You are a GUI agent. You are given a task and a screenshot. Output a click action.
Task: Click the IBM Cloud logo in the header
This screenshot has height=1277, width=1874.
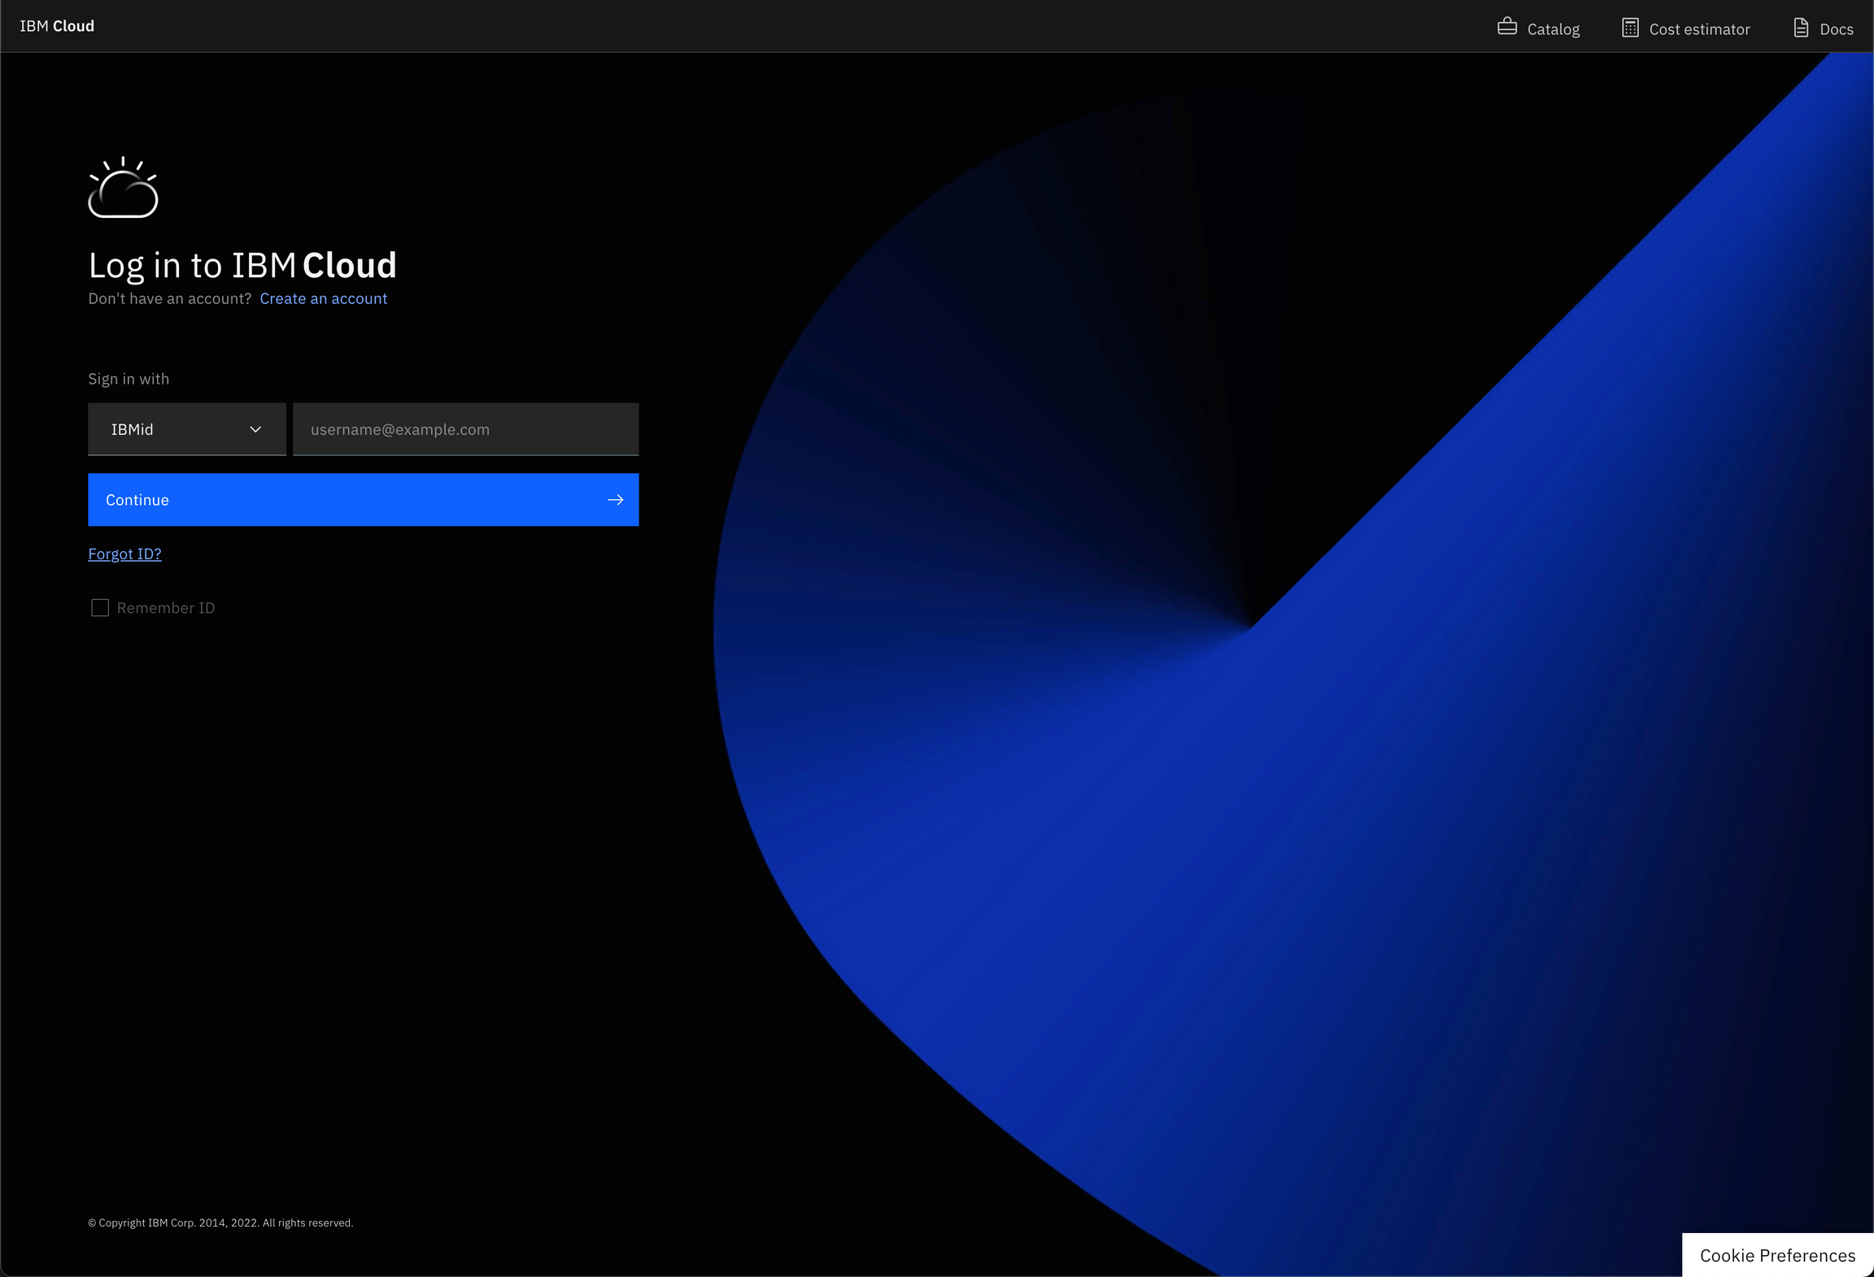pyautogui.click(x=56, y=25)
